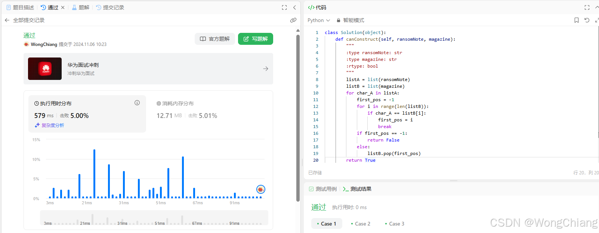The width and height of the screenshot is (599, 233).
Task: Collapse the left panel chevron
Action: pos(294,7)
